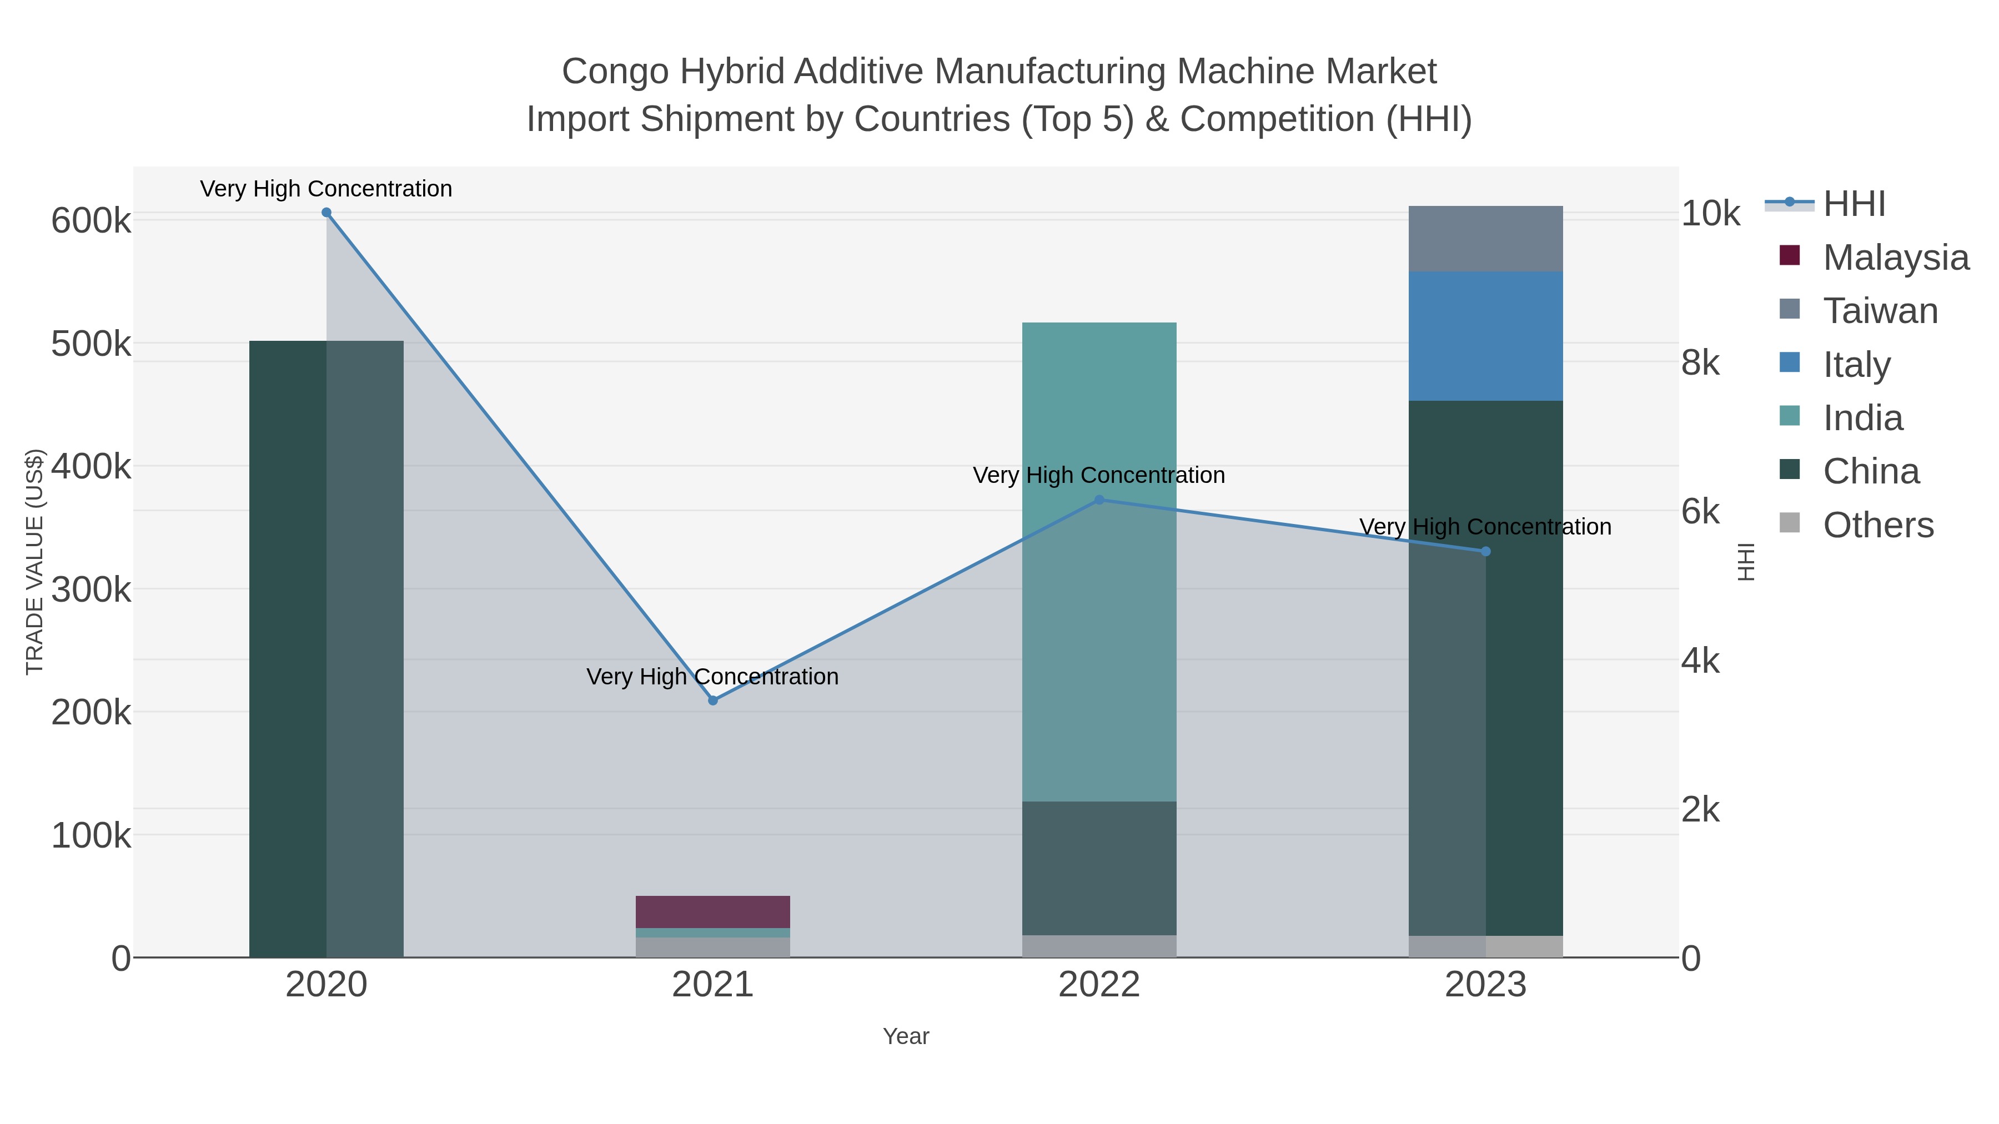Screen dimensions: 1999x1124
Task: Click the 2020 China bar
Action: [326, 649]
